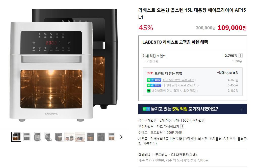Click the question mark next to 카드 자세히보기
The width and height of the screenshot is (256, 168).
182,126
